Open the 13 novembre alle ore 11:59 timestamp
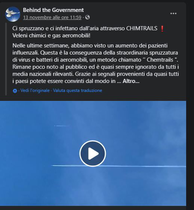The width and height of the screenshot is (194, 210). (x=52, y=17)
